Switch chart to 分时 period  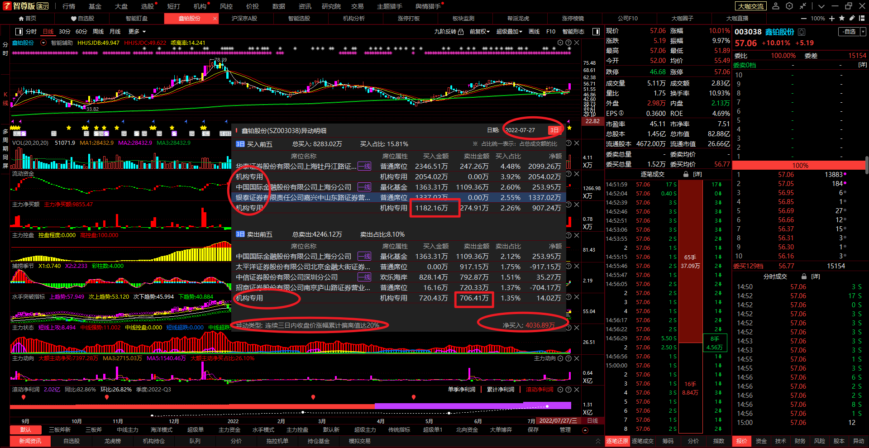tap(31, 32)
